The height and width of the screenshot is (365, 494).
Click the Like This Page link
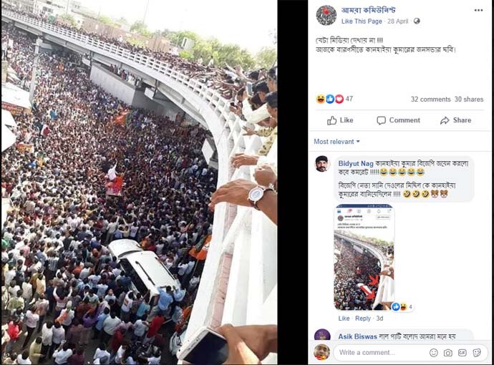[x=362, y=21]
